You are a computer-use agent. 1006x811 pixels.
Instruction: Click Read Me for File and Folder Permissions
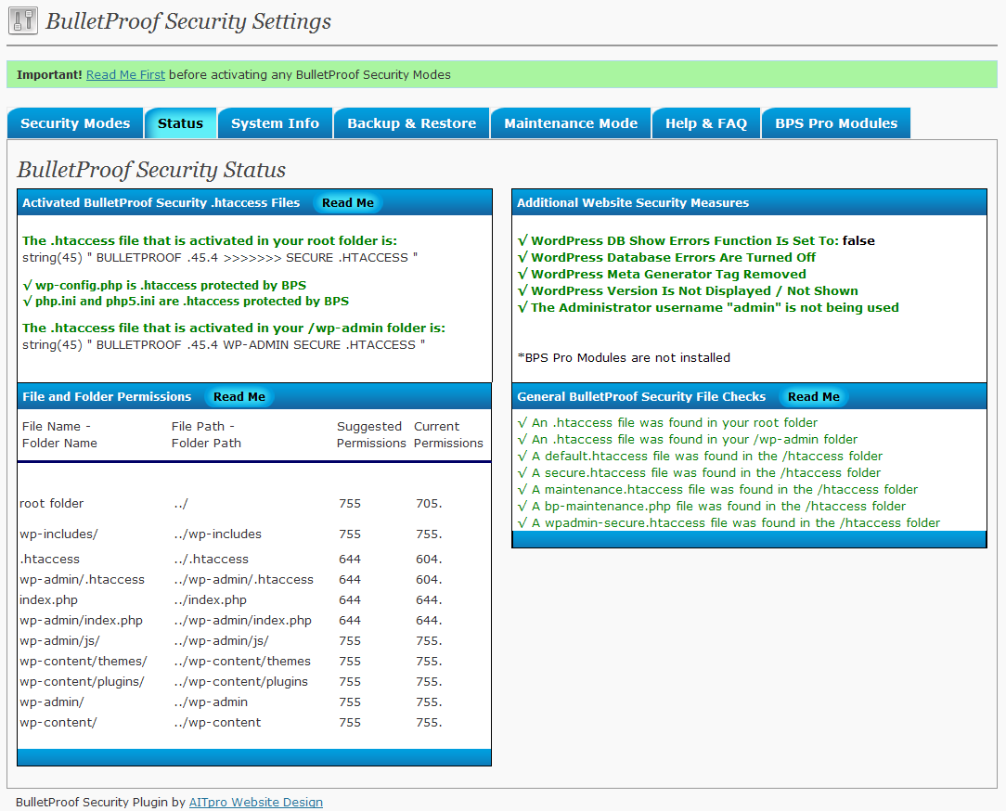click(x=239, y=396)
